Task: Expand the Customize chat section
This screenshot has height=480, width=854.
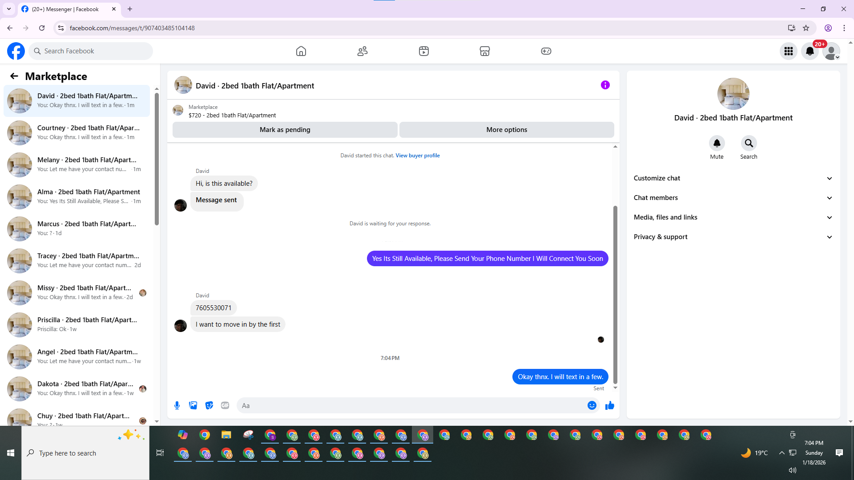Action: (x=733, y=178)
